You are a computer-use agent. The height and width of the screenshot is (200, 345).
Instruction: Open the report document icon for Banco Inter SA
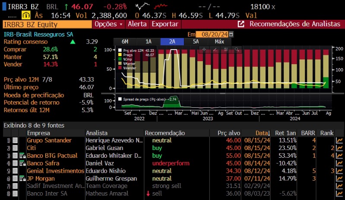(15, 194)
